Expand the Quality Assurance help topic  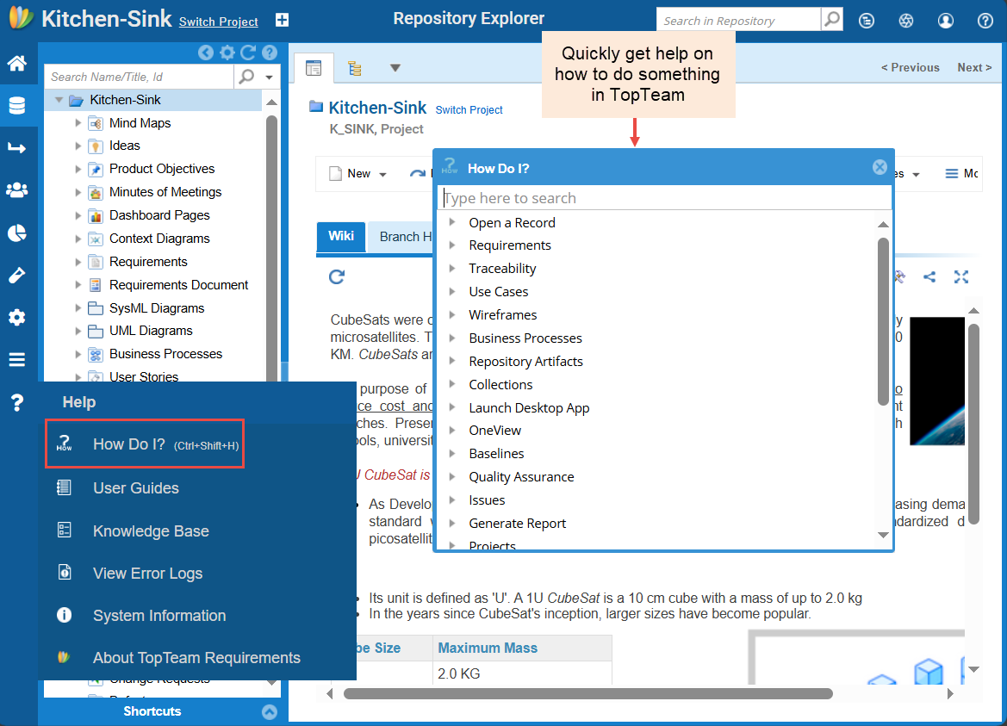pos(452,476)
